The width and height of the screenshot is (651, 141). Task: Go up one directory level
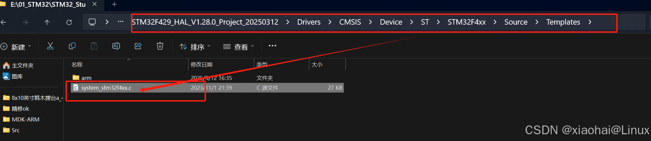tap(47, 22)
